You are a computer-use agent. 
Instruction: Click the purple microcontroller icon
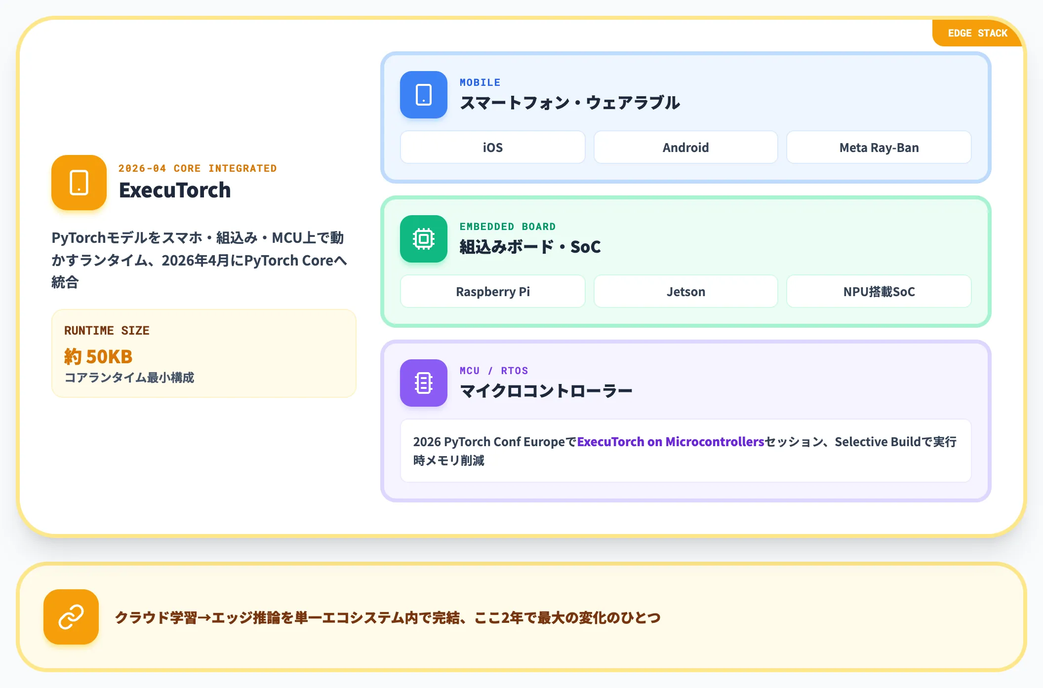[424, 383]
